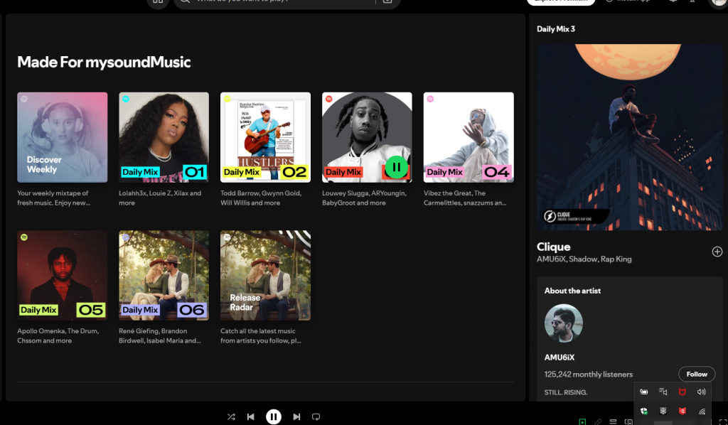
Task: Toggle the green Now Playing view icon
Action: [x=582, y=421]
